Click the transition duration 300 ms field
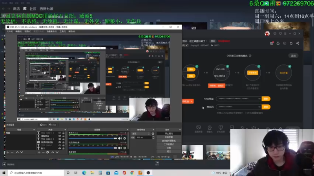314x176 pixels. pyautogui.click(x=144, y=138)
